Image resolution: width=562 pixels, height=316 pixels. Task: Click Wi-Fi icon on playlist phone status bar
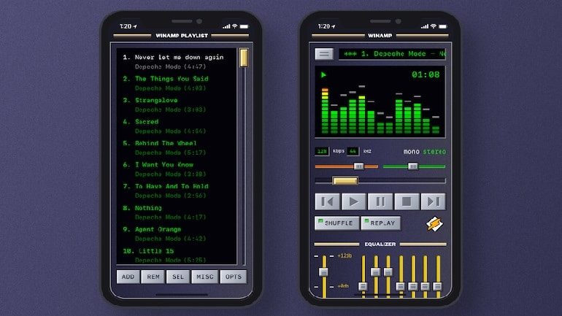pyautogui.click(x=235, y=26)
